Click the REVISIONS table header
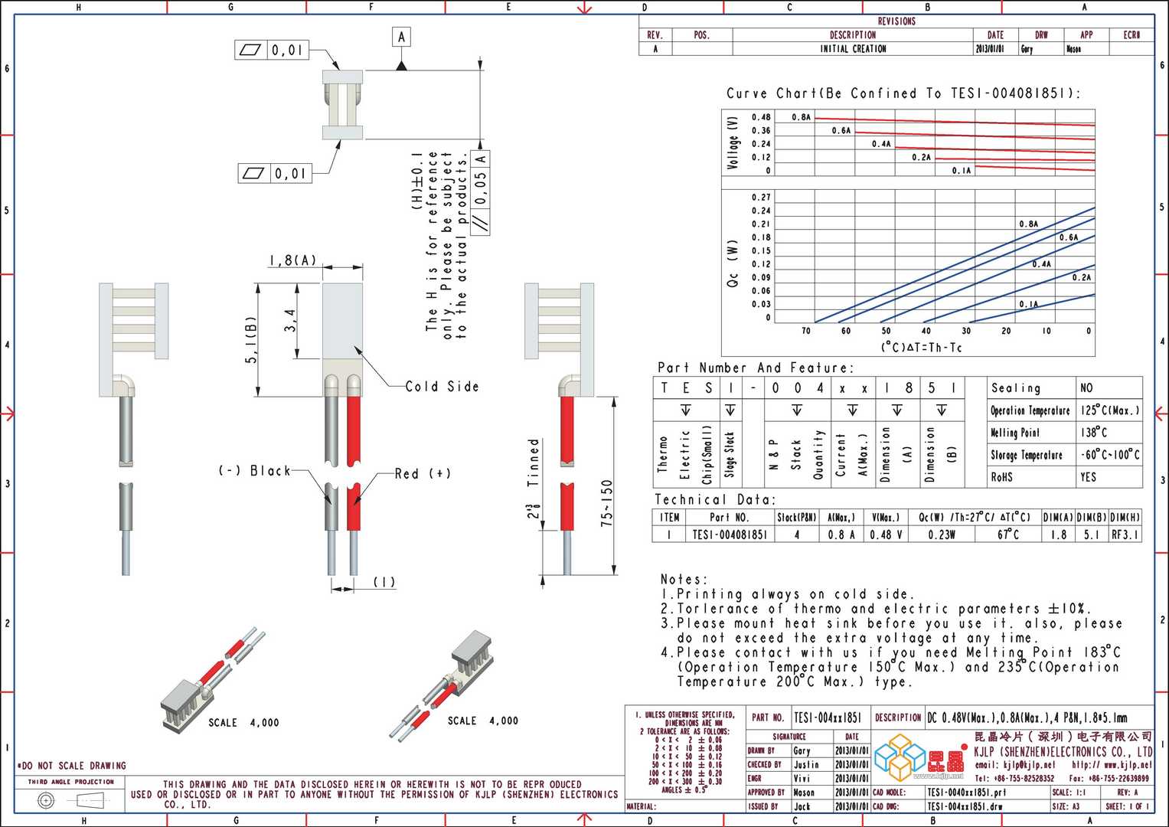 pos(896,21)
